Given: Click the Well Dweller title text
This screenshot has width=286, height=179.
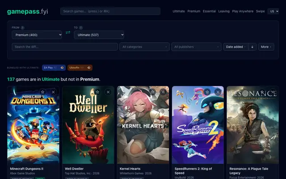Looking at the screenshot, I should tap(74, 169).
